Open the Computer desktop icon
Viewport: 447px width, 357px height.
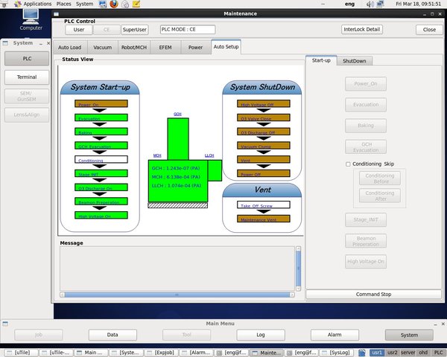[x=31, y=19]
